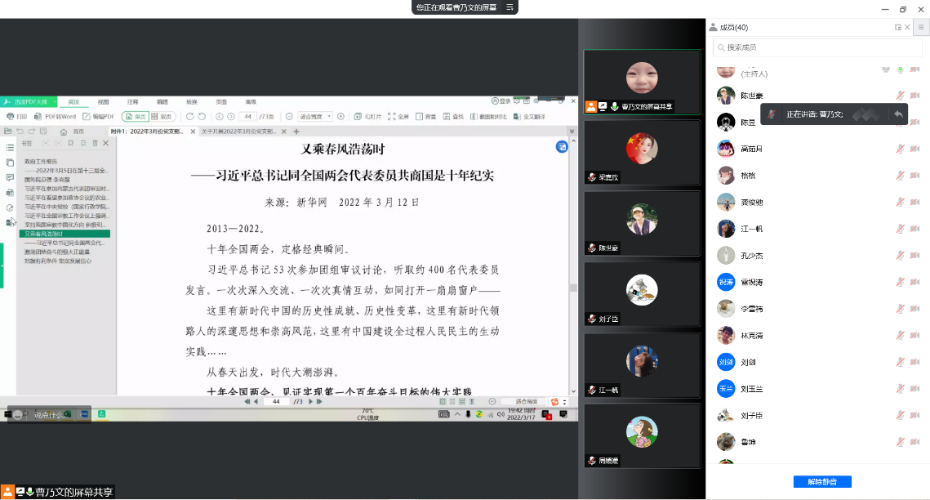Click the 解除静音 unmute button
The image size is (930, 500).
tap(821, 481)
